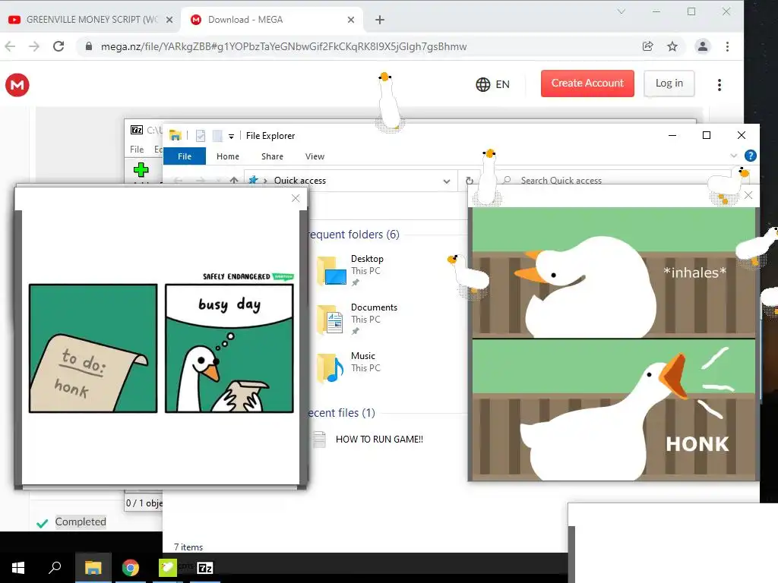Viewport: 778px width, 583px height.
Task: Click the 7 items status text
Action: 188,547
